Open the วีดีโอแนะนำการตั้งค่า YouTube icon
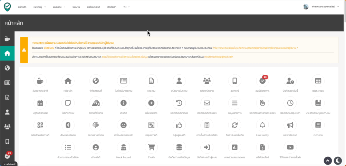Image resolution: width=346 pixels, height=166 pixels. pos(290,147)
